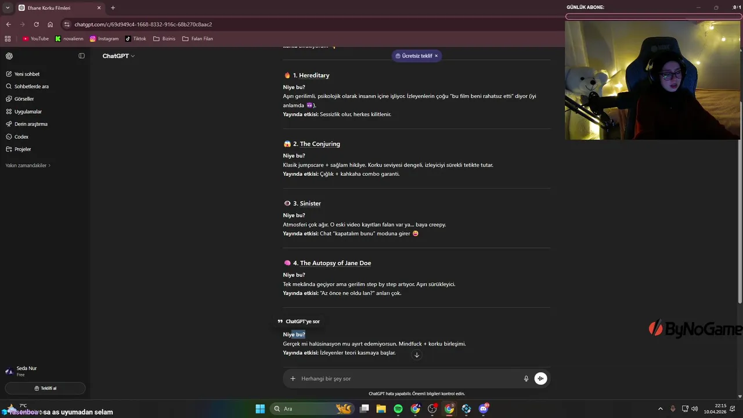Open the weather widget showing 7°C
Screen dimensions: 743x418
[x=16, y=409]
